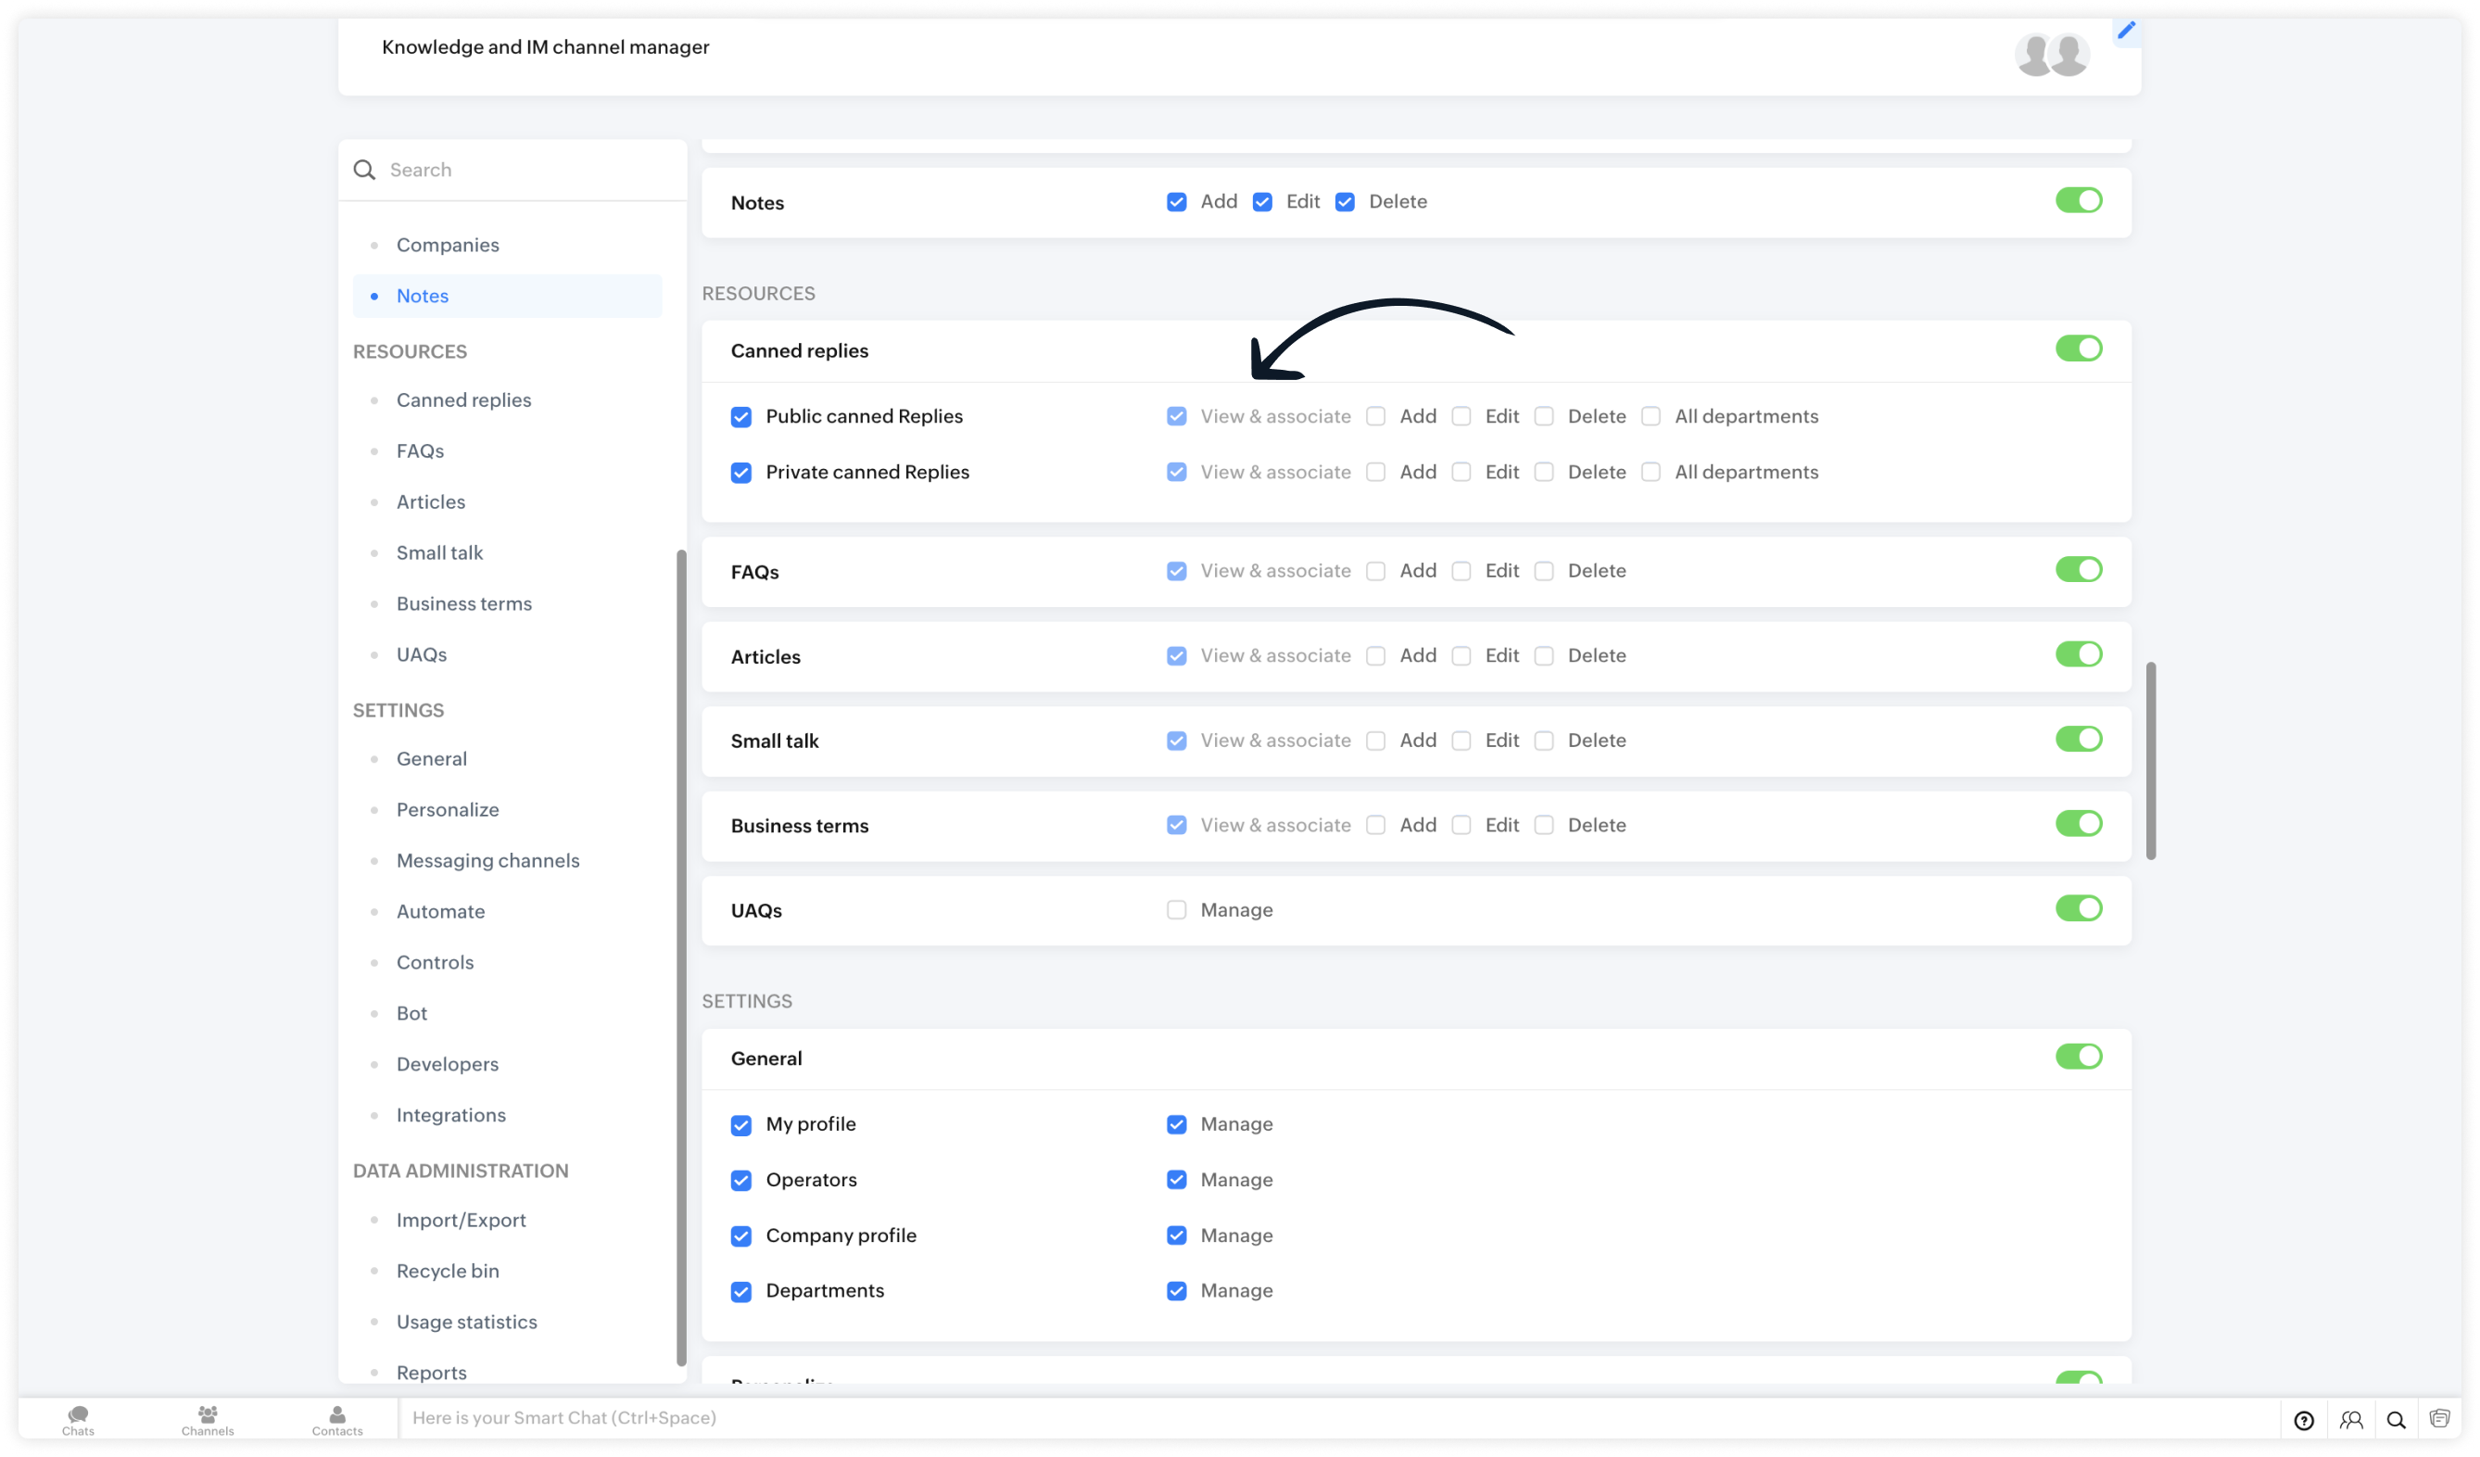Viewport: 2480px width, 1457px height.
Task: Open the Channels icon in bottom bar
Action: (207, 1419)
